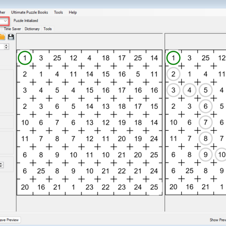Click number 20 in puzzle bottom-left cell
This screenshot has width=226, height=226.
25,187
